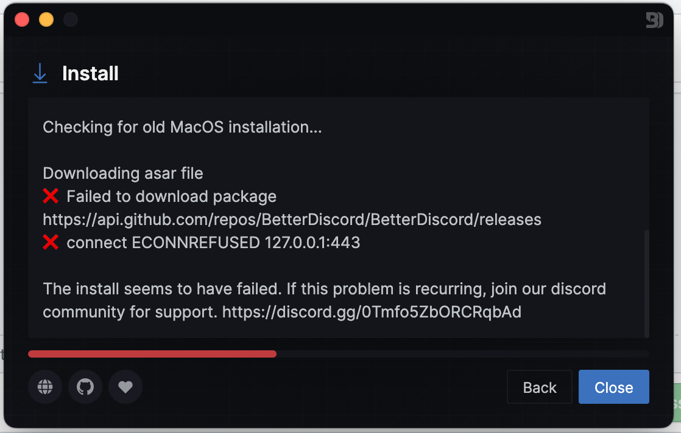Click the BetterDiscord logo in titlebar
The height and width of the screenshot is (433, 681).
click(x=654, y=19)
